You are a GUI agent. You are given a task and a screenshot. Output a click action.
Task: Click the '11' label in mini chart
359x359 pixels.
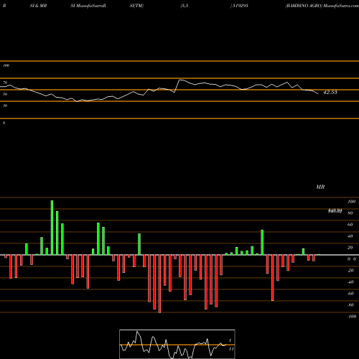coord(231,349)
